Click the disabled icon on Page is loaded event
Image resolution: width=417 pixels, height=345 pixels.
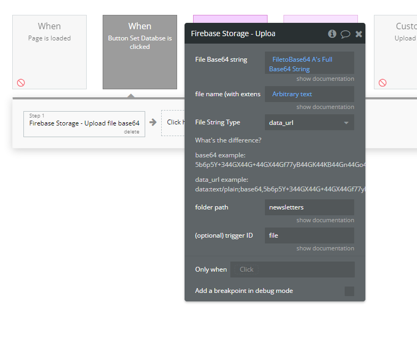21,83
